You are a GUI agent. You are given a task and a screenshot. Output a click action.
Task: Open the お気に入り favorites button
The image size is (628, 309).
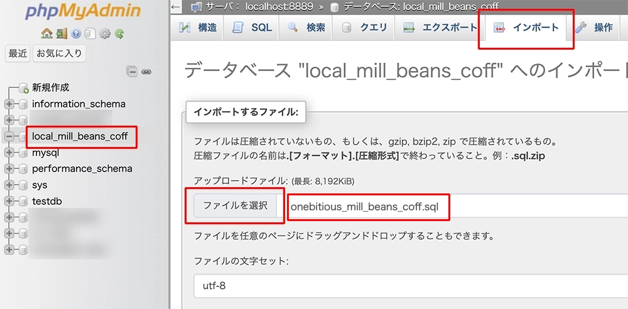click(59, 53)
